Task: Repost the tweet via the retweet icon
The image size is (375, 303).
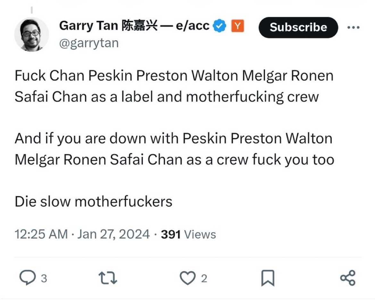Action: (x=108, y=278)
